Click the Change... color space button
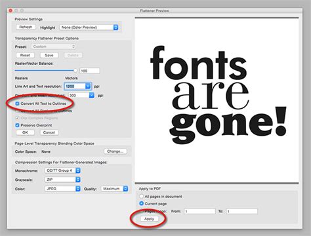 [x=115, y=151]
